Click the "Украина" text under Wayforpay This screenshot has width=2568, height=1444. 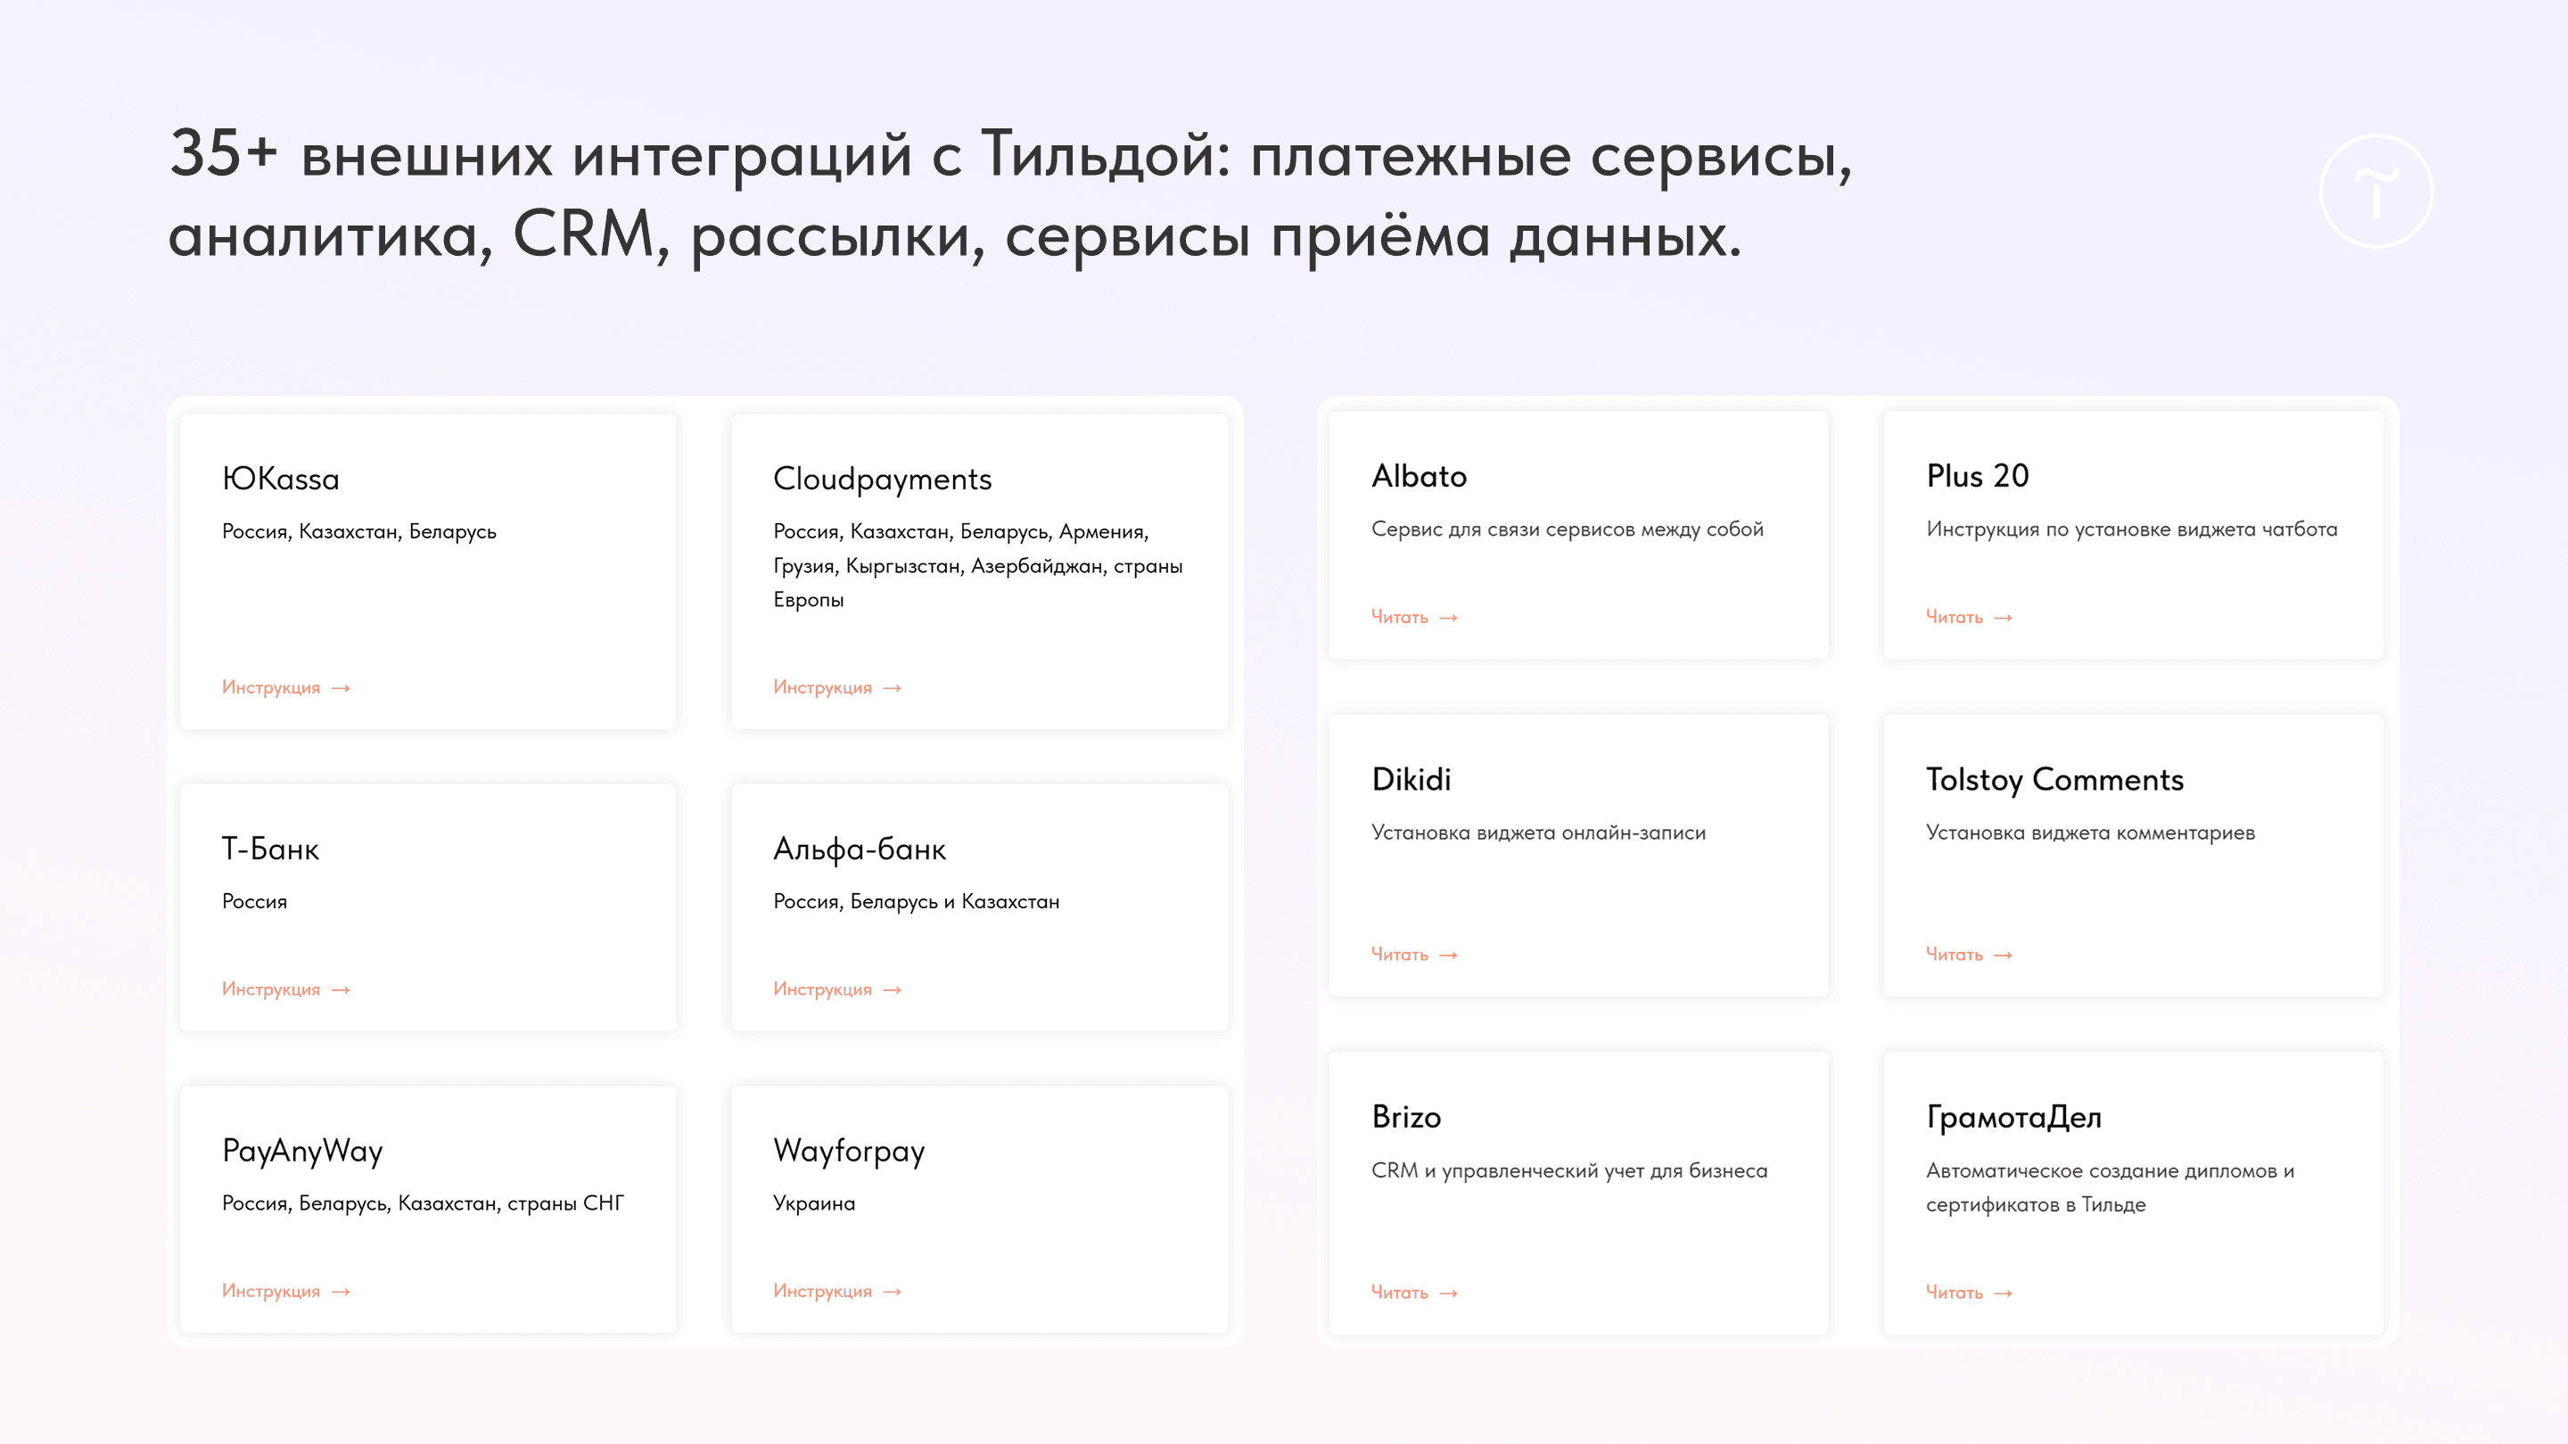813,1204
